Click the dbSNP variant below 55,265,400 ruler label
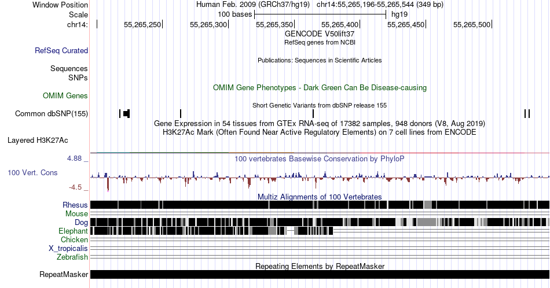Screen dimensions: 550x288 pos(313,113)
